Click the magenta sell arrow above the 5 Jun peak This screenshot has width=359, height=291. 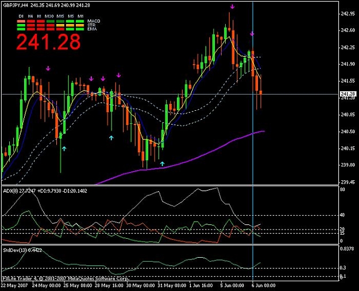coord(233,7)
